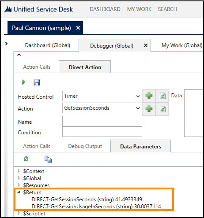204x218 pixels.
Task: Select the lower Action Calls tab
Action: (x=37, y=146)
